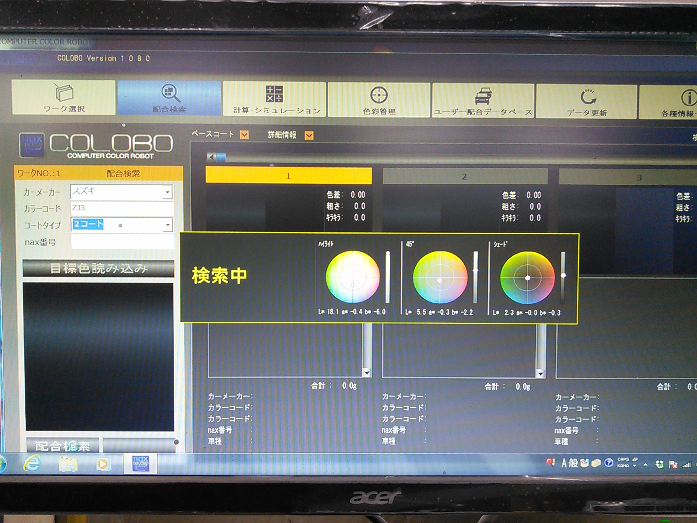
Task: Click scroll down arrow of formula list 2
Action: pyautogui.click(x=541, y=374)
